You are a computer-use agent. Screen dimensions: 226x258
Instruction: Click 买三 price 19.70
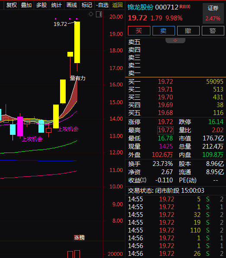coord(166,97)
